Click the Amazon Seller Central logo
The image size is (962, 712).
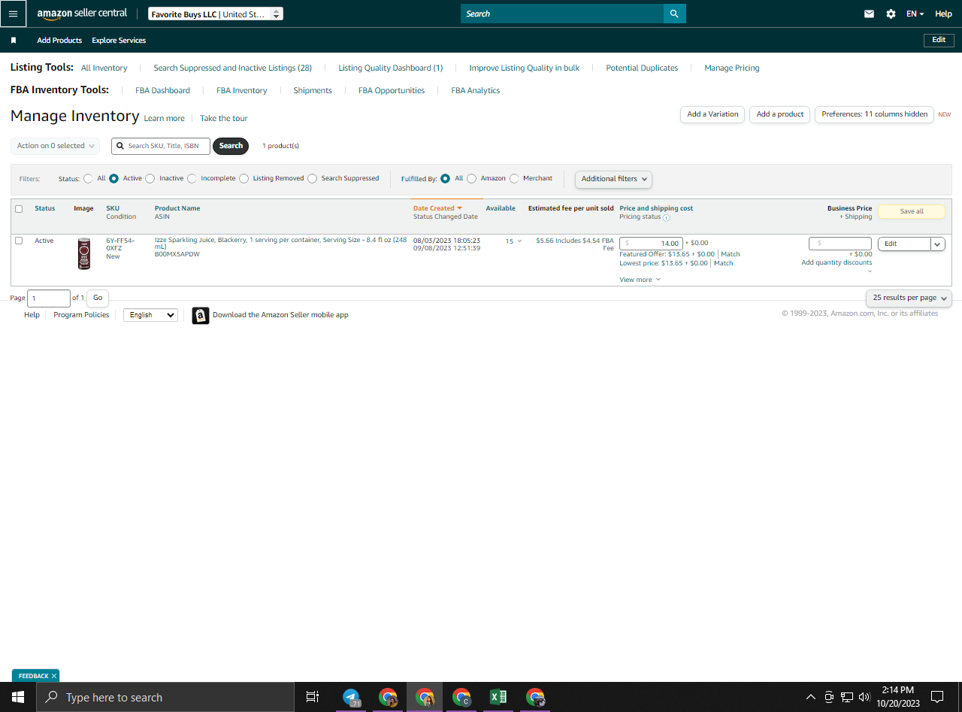[x=82, y=14]
